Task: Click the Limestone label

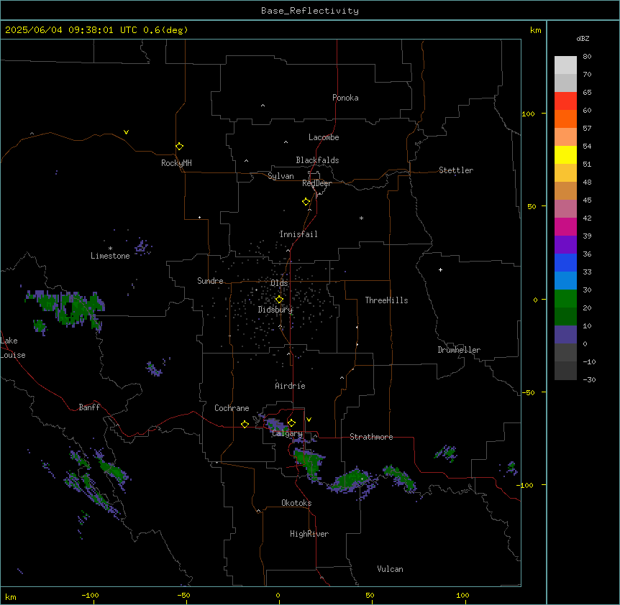Action: pos(110,256)
